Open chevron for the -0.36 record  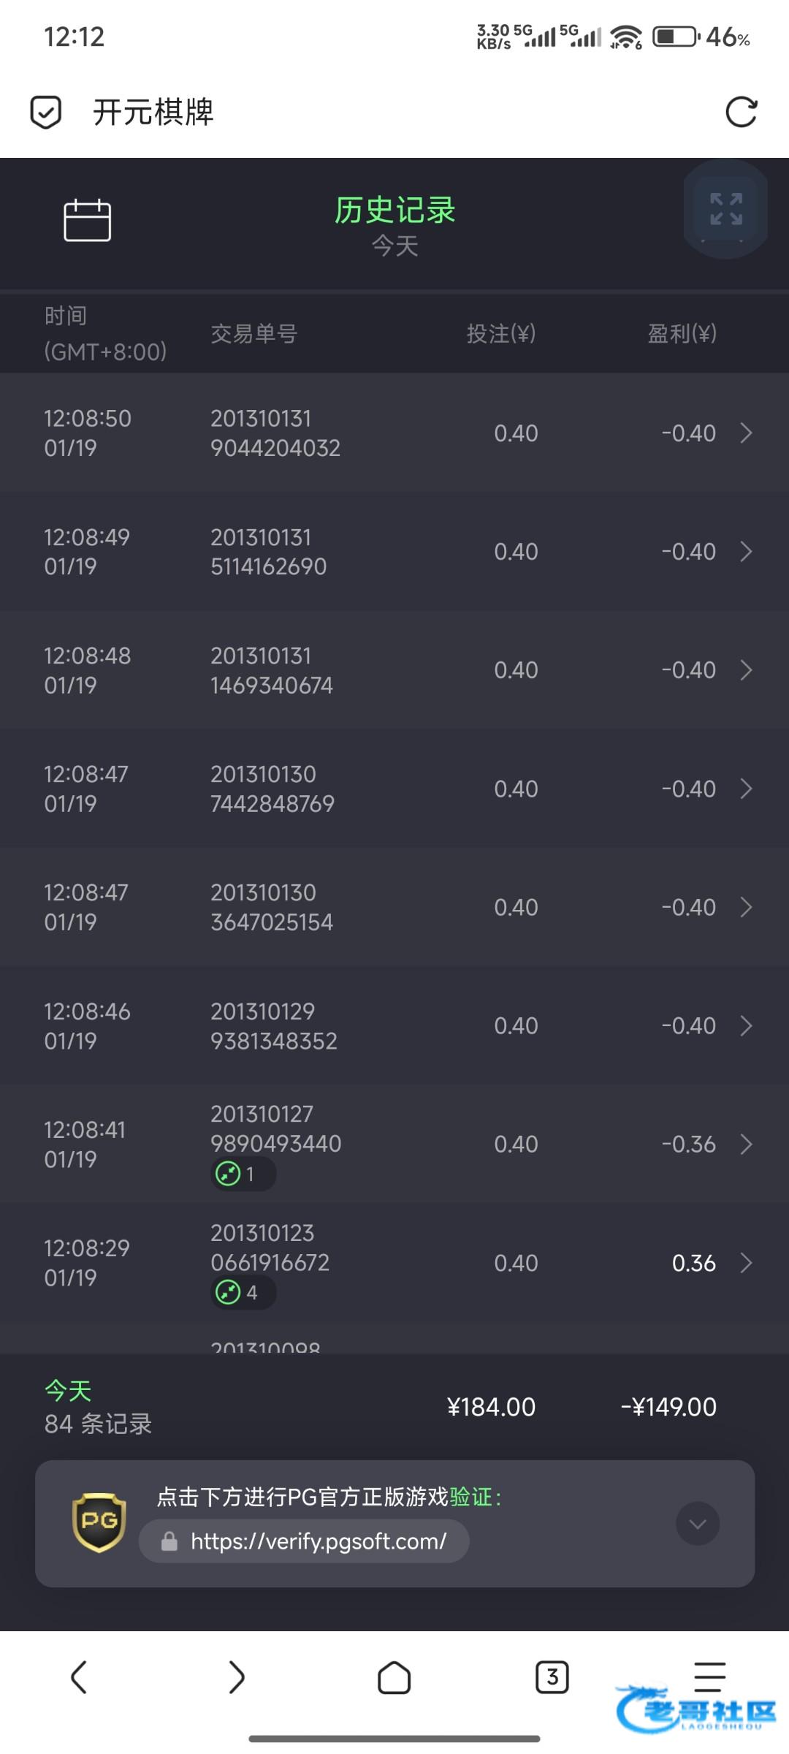coord(746,1144)
